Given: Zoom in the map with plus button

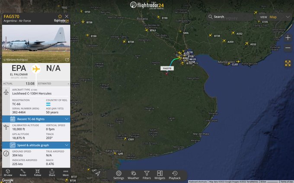Looking at the screenshot, I should point(288,38).
